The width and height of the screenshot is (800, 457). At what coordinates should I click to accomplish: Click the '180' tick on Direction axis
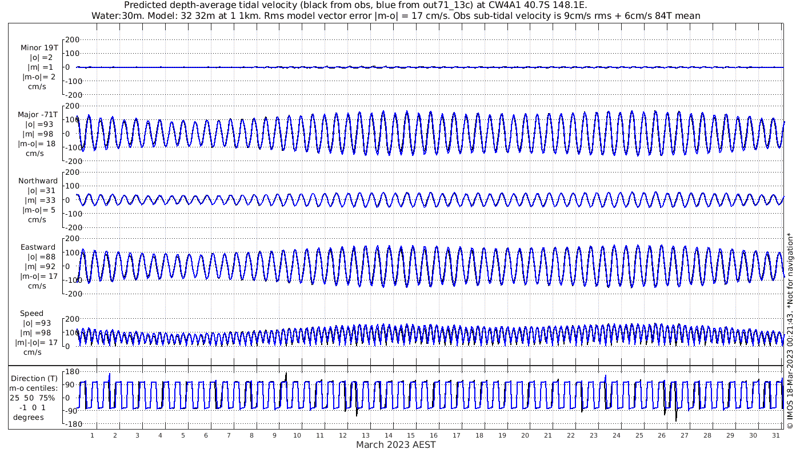71,371
